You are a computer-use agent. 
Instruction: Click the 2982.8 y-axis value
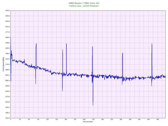point(8,70)
